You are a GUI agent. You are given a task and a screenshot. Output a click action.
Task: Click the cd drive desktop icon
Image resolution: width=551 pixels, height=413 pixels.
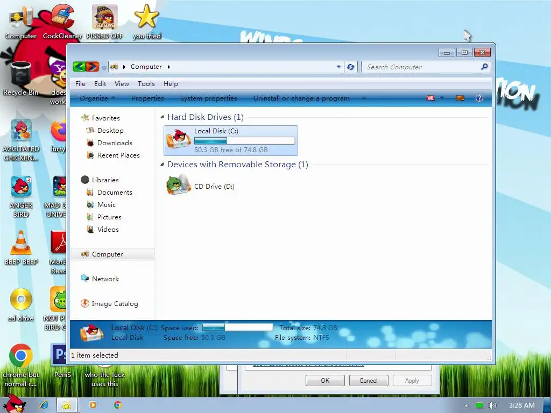(x=21, y=304)
